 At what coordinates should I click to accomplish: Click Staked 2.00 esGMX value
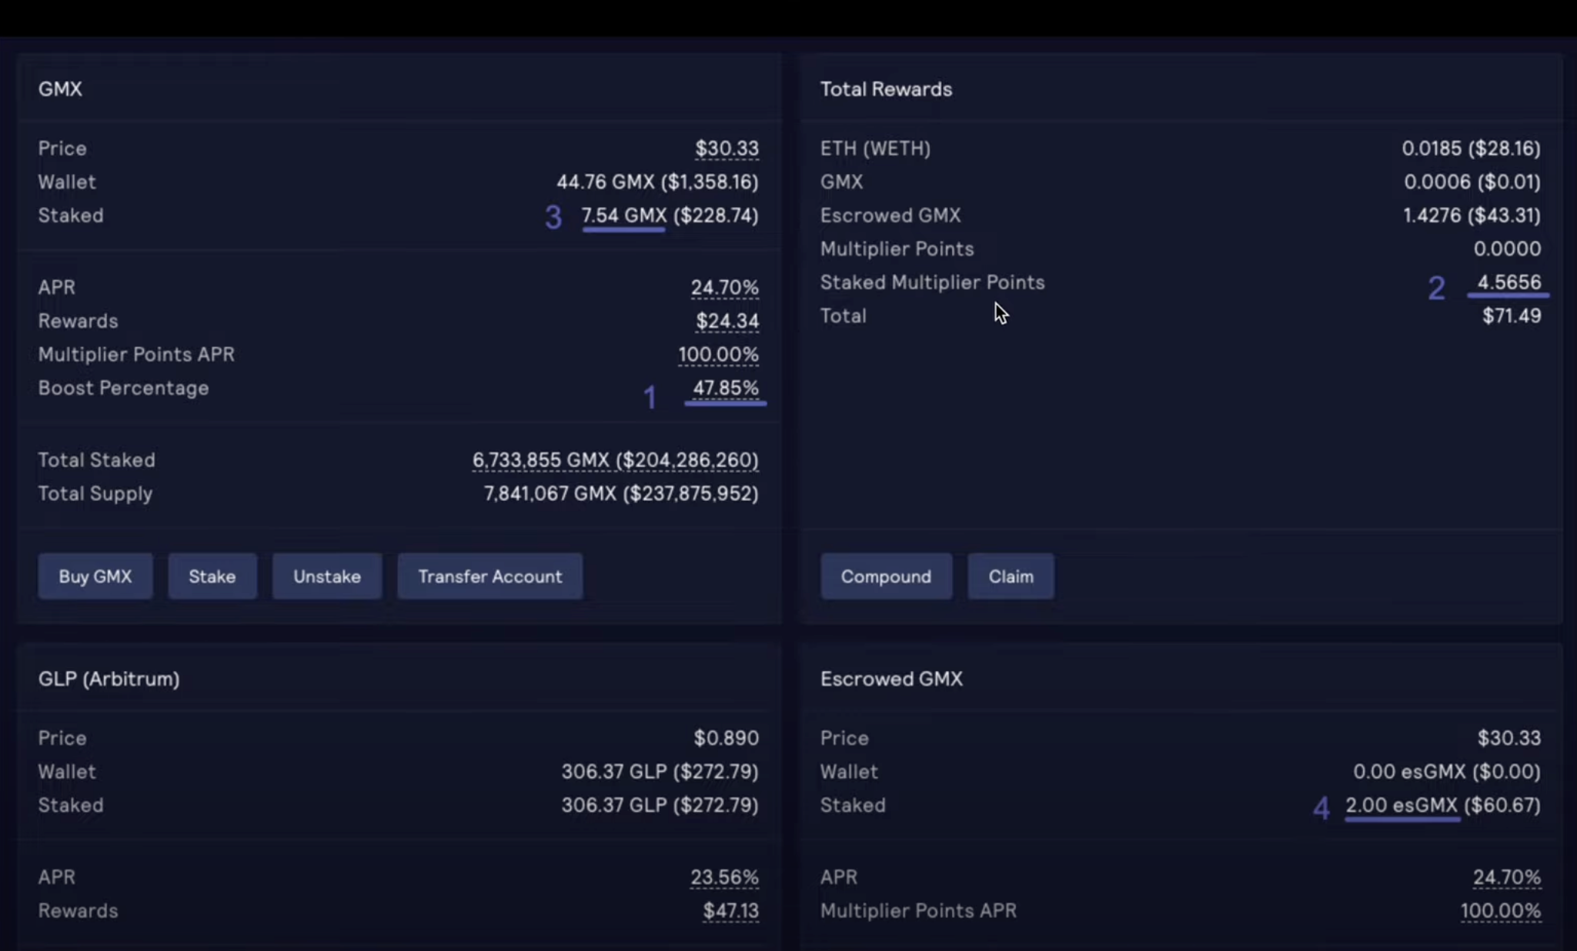pyautogui.click(x=1442, y=806)
